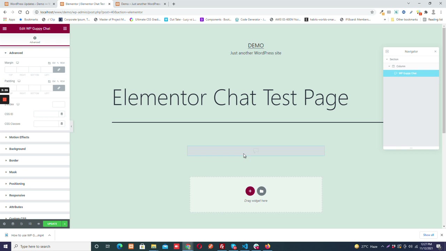Stop the screen recording red button
This screenshot has width=446, height=251.
(x=5, y=100)
